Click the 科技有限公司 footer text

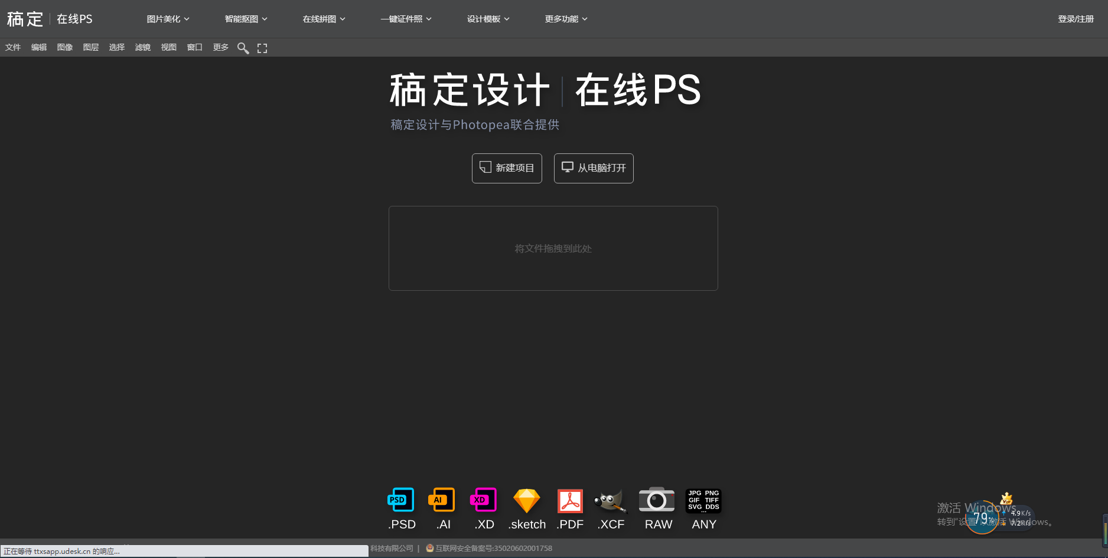pyautogui.click(x=392, y=548)
